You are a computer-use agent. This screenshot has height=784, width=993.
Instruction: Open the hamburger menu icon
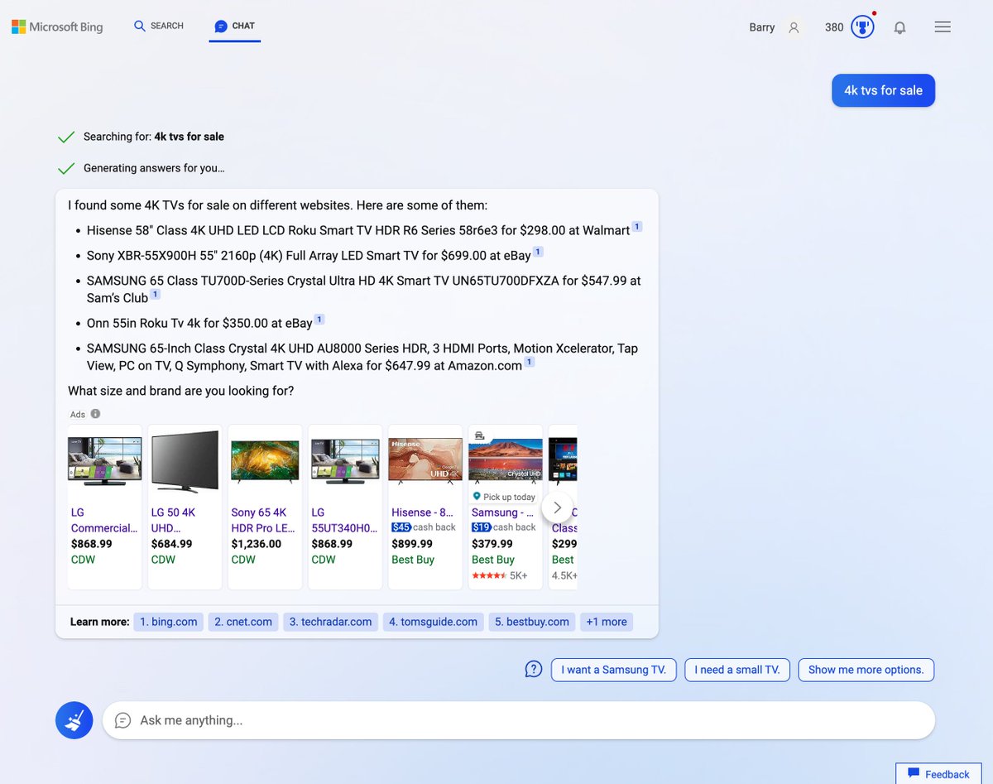[x=943, y=26]
